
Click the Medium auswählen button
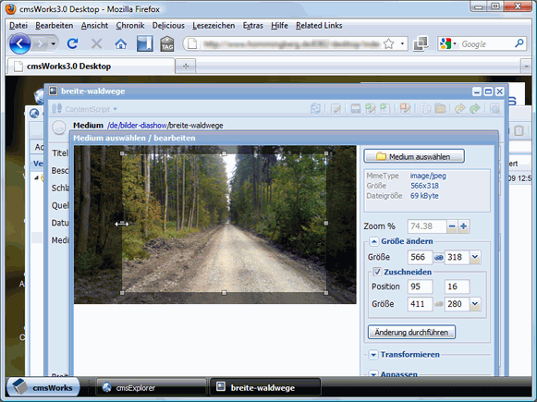point(414,156)
